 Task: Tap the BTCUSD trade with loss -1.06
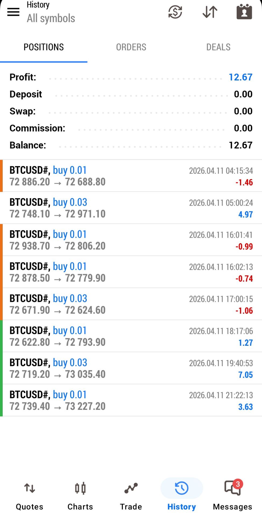pyautogui.click(x=131, y=304)
